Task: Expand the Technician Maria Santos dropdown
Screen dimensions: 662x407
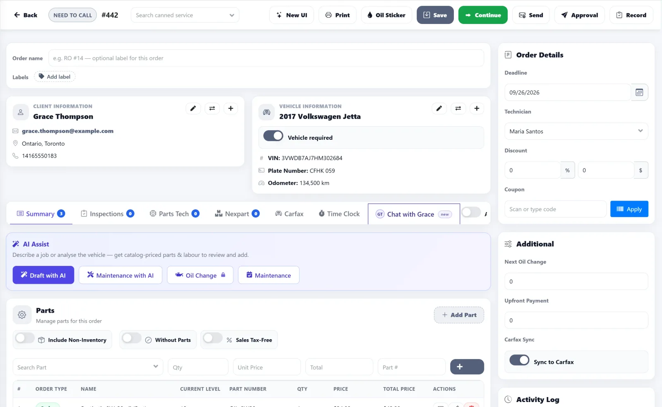Action: coord(576,131)
